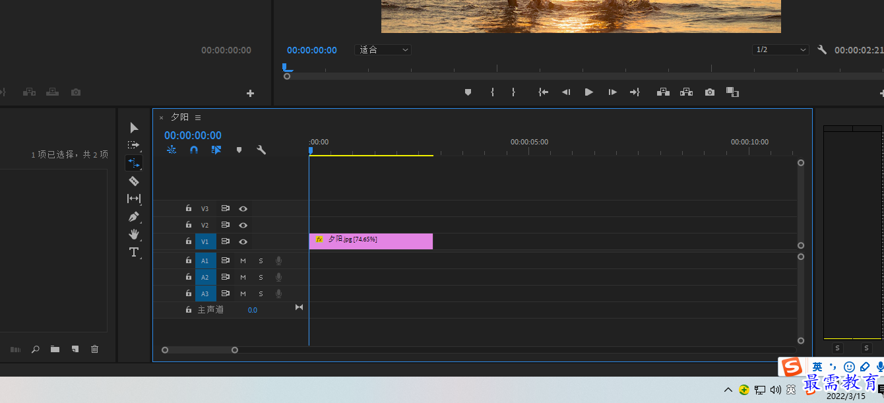
Task: Click the Lift button
Action: (x=664, y=92)
